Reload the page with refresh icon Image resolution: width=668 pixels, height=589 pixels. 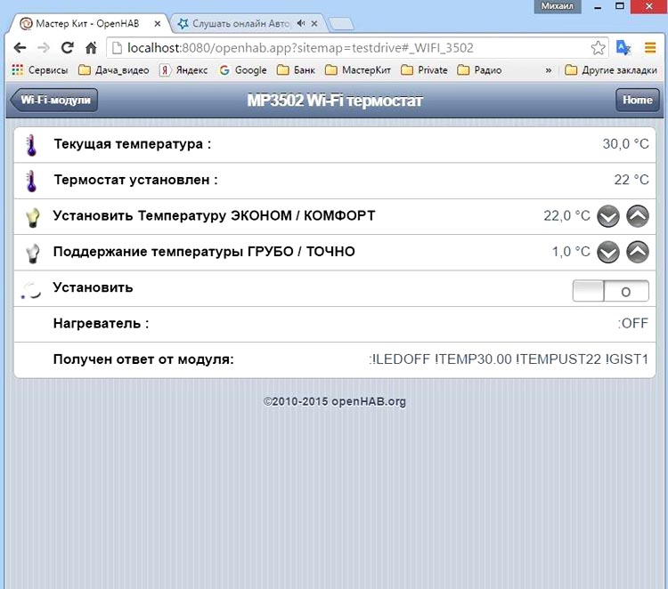[x=68, y=48]
